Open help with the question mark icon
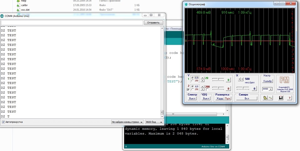The height and width of the screenshot is (151, 300). point(289,98)
